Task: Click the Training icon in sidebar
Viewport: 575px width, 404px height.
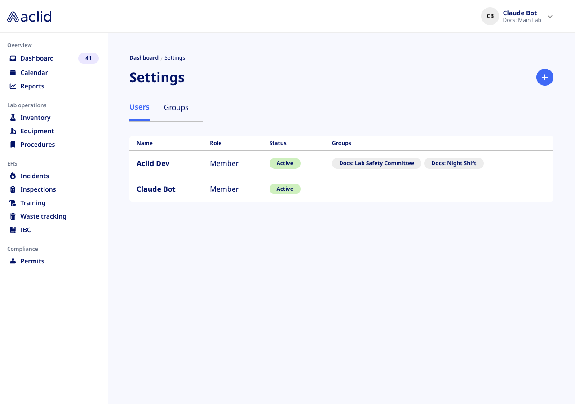Action: [x=13, y=203]
